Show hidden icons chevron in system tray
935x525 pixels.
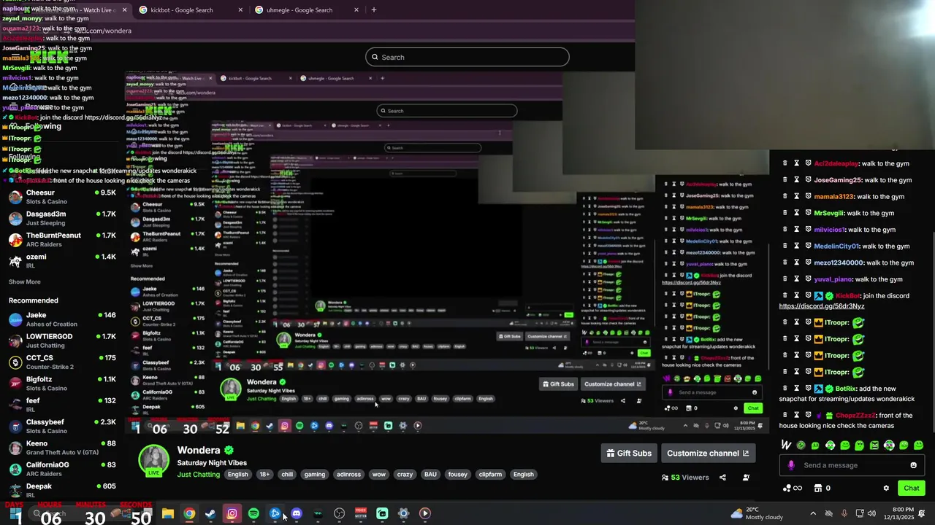(813, 513)
